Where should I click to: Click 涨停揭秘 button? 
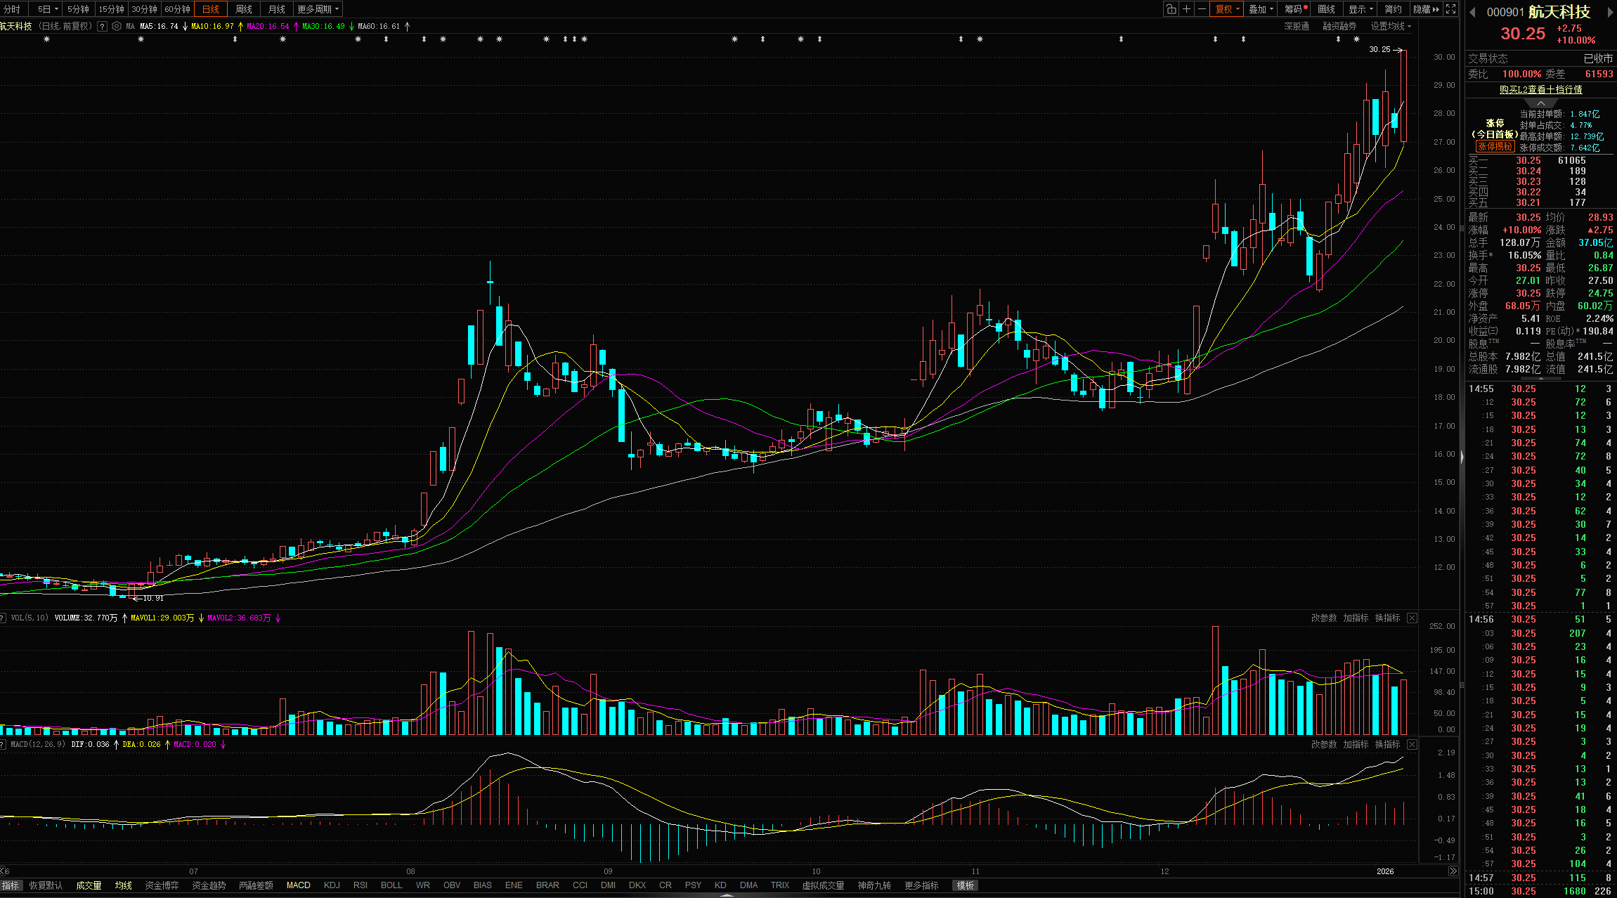[1494, 146]
